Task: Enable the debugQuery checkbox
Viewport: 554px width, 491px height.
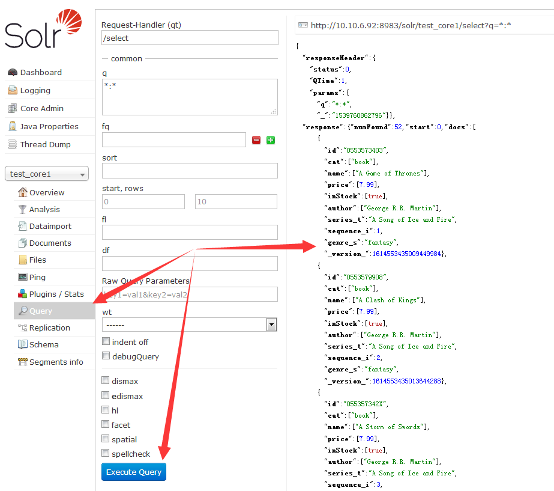Action: (x=106, y=356)
